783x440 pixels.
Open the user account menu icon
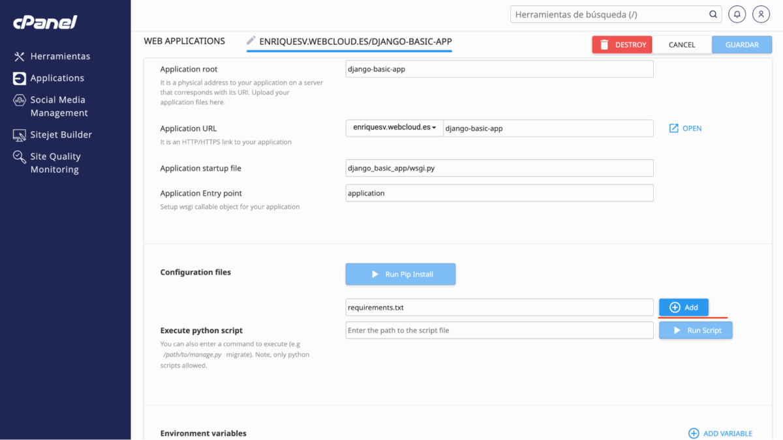(761, 14)
